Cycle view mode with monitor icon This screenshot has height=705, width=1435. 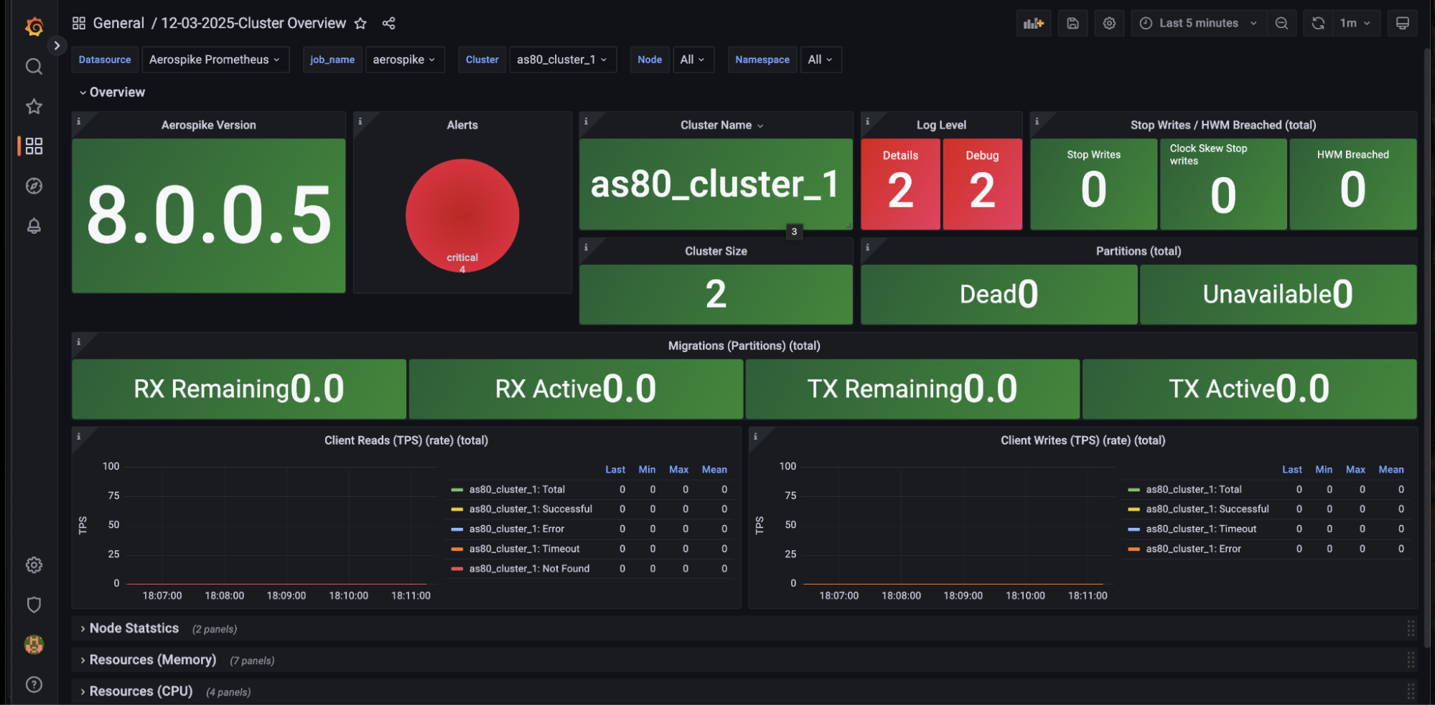coord(1402,23)
